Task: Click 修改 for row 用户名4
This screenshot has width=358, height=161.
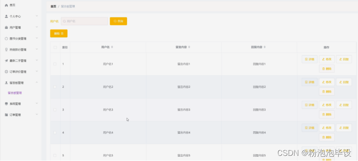Action: click(327, 128)
